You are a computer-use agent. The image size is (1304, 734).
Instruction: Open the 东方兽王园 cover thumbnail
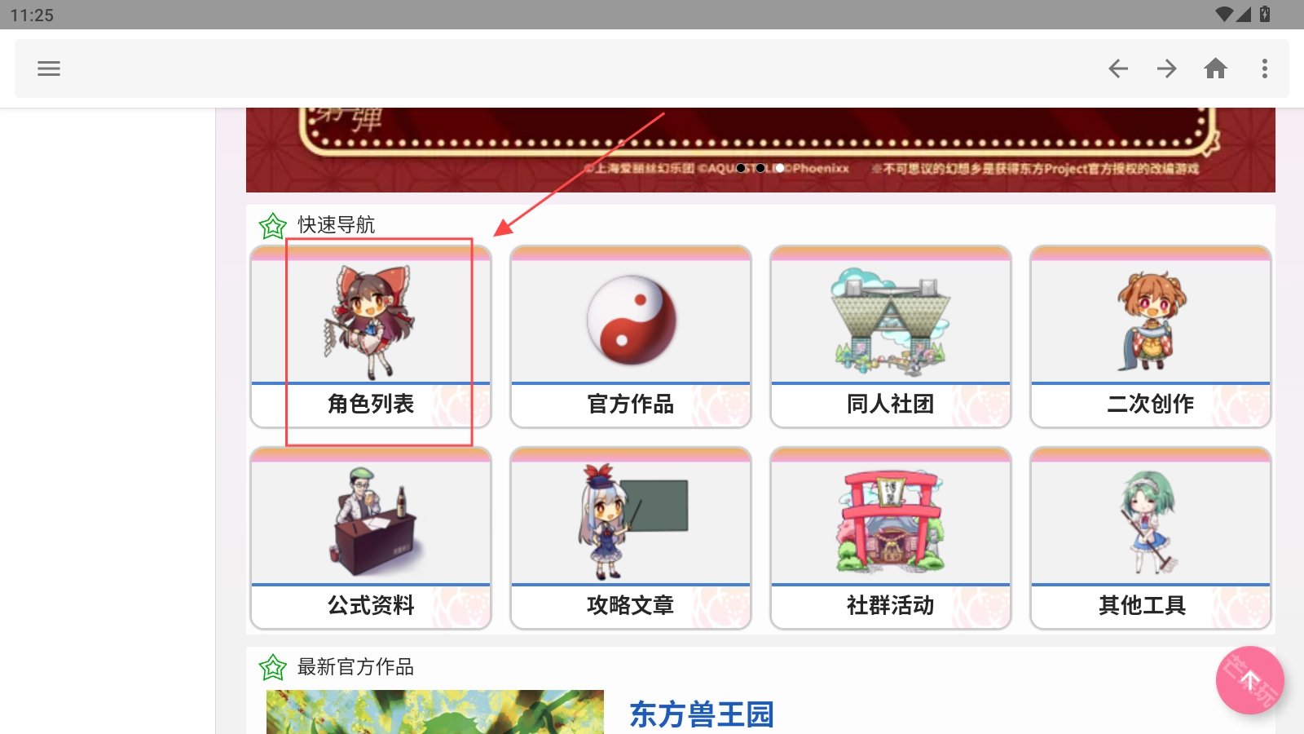coord(435,712)
